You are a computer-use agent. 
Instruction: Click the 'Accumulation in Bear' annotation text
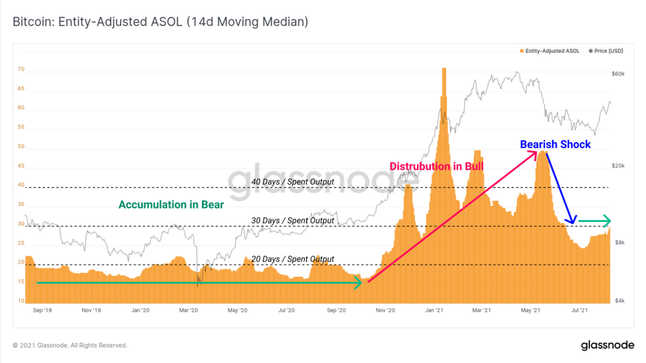[171, 205]
